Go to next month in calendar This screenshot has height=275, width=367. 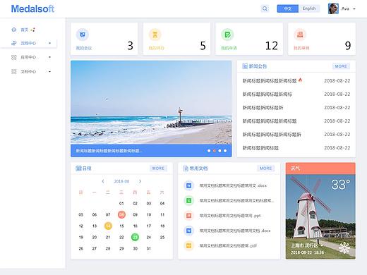(140, 181)
